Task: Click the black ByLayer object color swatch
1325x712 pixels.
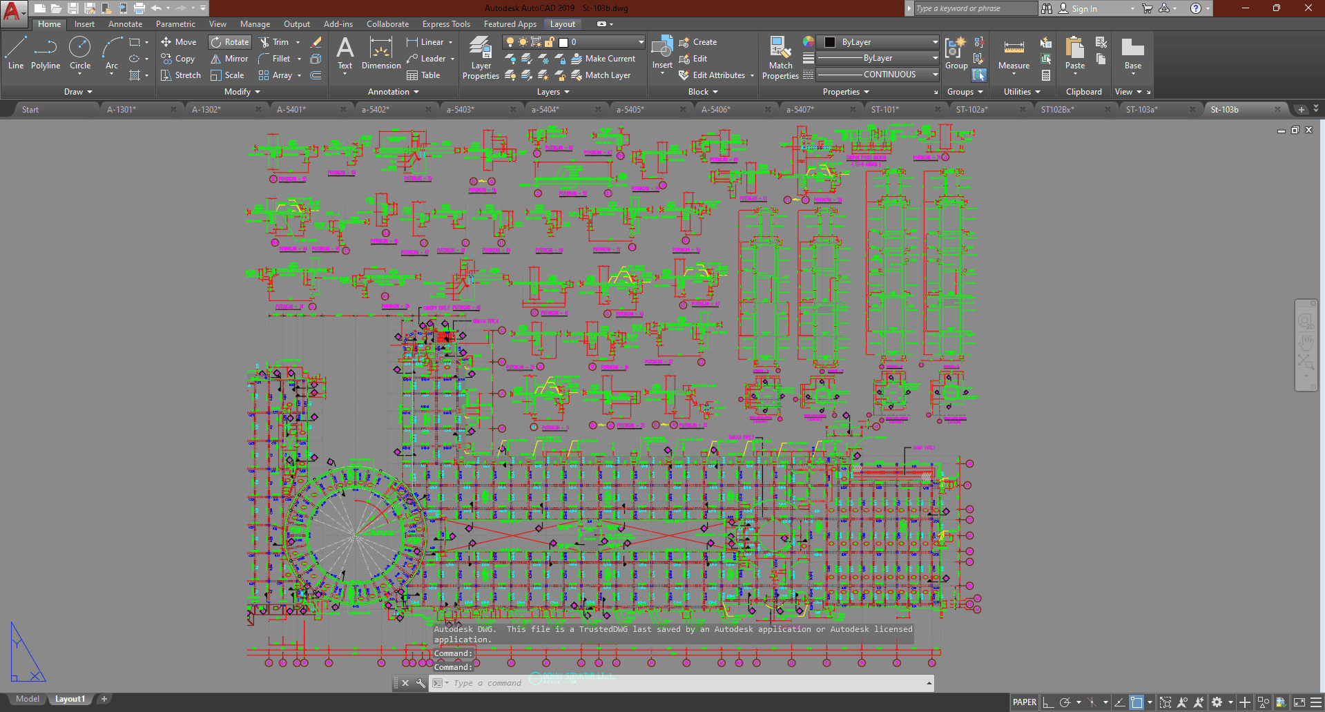Action: click(x=830, y=42)
